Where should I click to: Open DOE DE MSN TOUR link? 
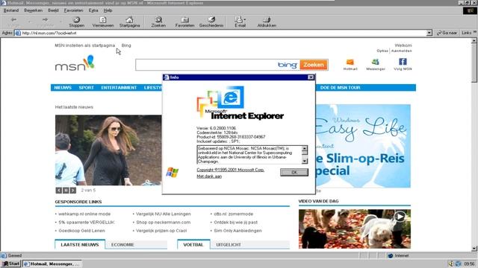click(341, 88)
